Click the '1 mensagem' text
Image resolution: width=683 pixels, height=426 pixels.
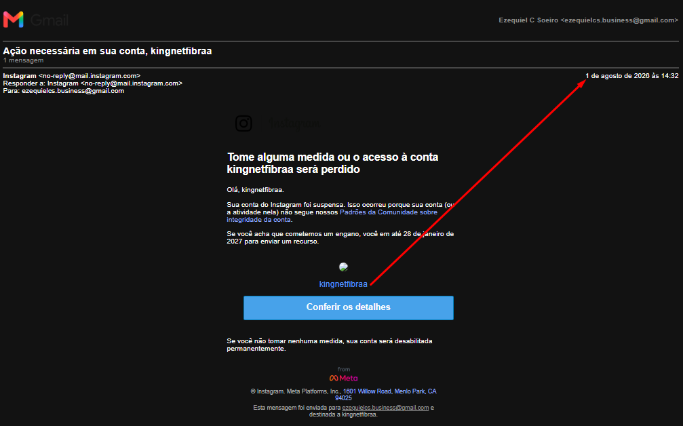[23, 60]
